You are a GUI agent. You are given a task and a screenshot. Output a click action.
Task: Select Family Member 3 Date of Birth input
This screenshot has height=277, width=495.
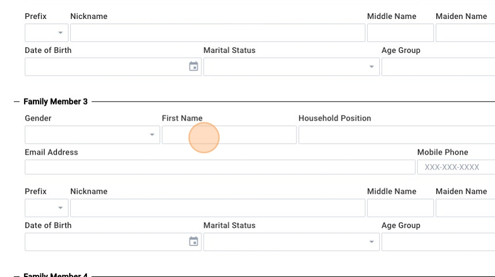106,242
